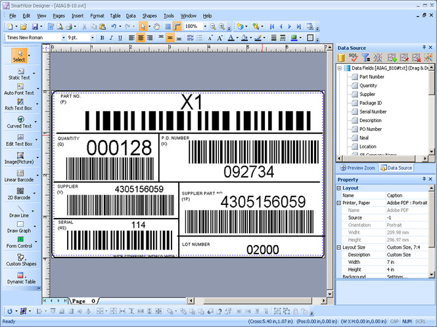Screen dimensions: 437x327
Task: Open the Times New Roman font dropdown
Action: coord(64,37)
